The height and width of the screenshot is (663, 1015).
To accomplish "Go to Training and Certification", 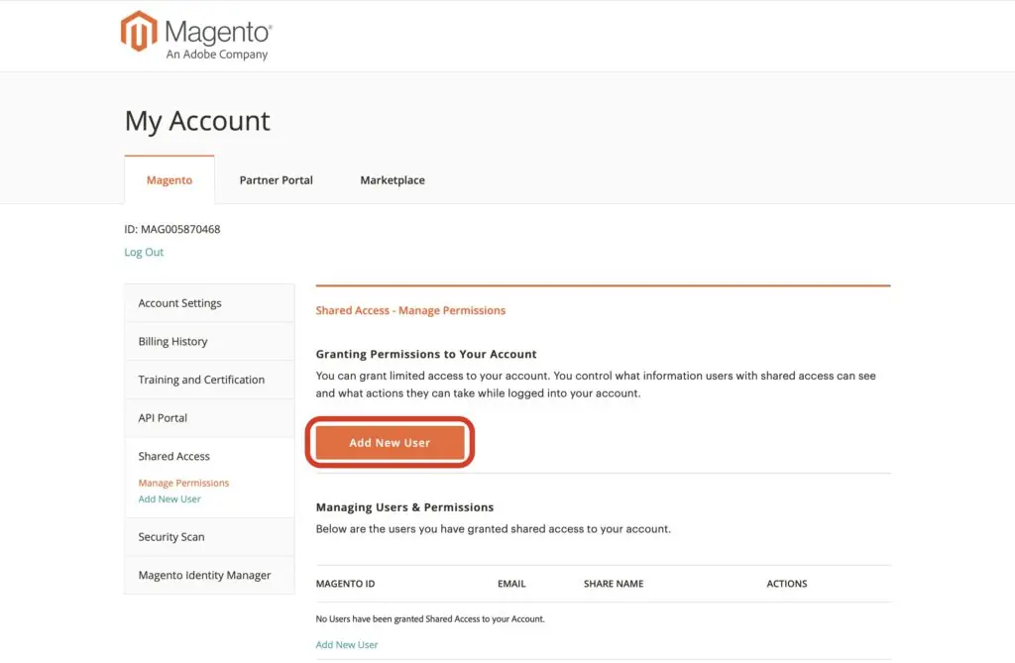I will [x=209, y=380].
